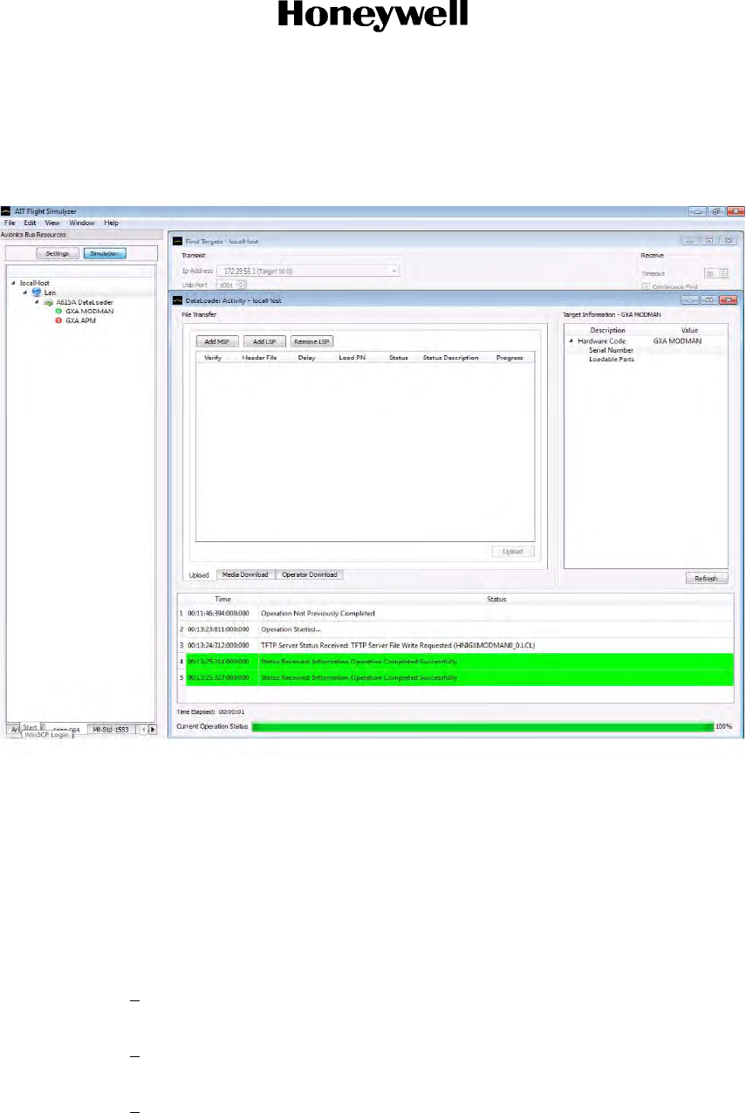
Task: Click the green status icon beside GXA MODMAN
Action: pos(58,311)
